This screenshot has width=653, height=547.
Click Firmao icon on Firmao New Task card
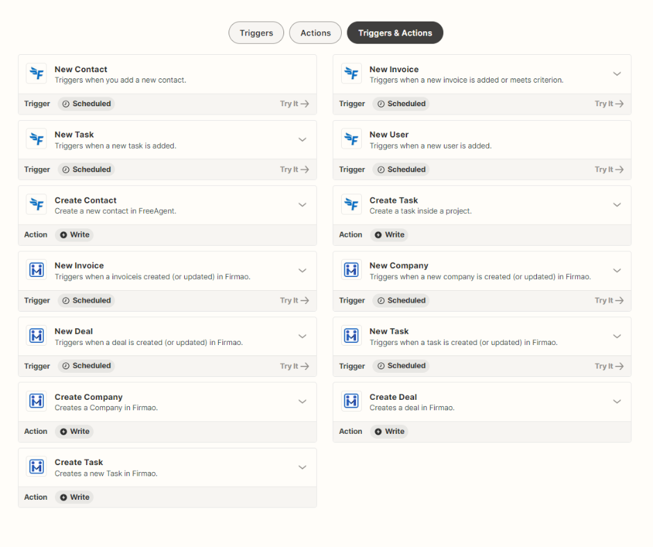pyautogui.click(x=352, y=335)
